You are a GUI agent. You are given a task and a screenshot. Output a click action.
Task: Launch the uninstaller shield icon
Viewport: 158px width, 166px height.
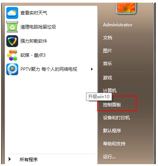click(12, 41)
